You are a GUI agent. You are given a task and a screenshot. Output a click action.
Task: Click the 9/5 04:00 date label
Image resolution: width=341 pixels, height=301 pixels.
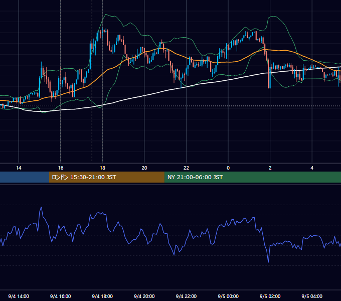coord(312,296)
